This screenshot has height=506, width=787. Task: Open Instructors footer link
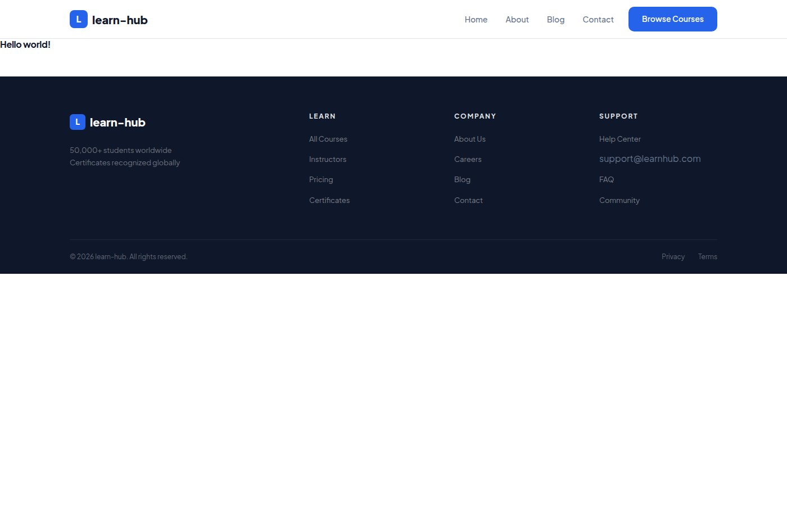(328, 159)
